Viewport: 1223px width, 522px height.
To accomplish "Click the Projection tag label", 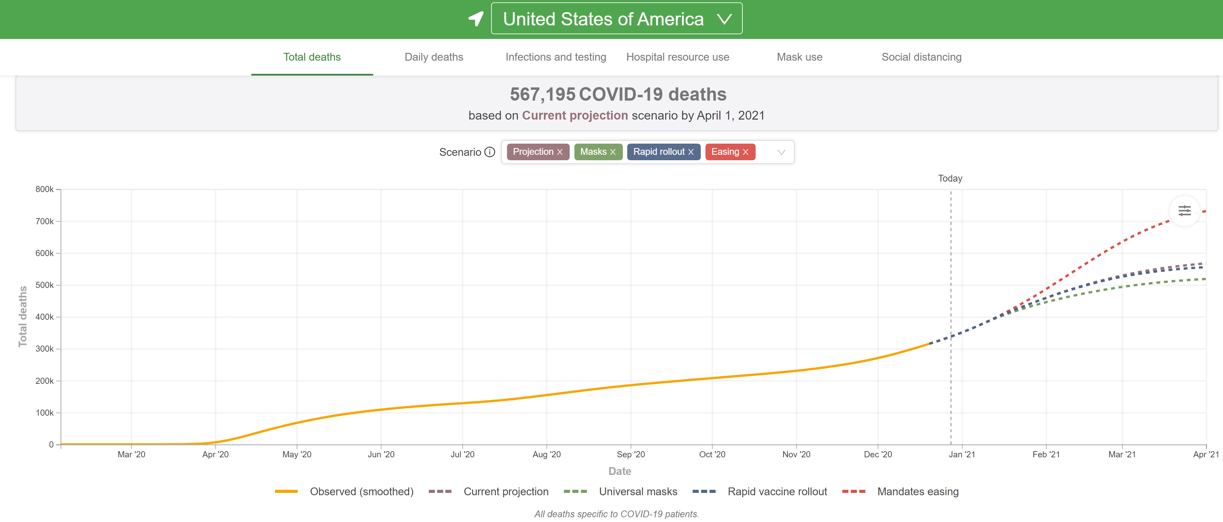I will (x=533, y=152).
